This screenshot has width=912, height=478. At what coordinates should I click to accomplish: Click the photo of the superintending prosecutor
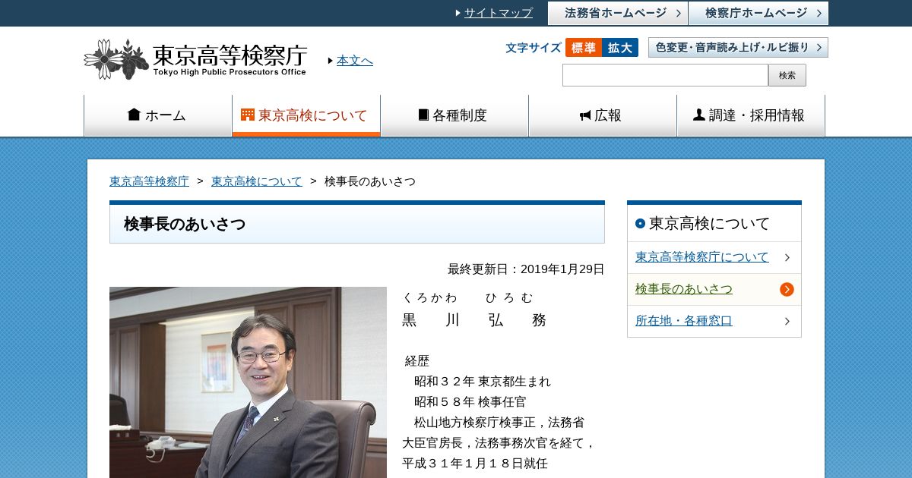click(248, 382)
